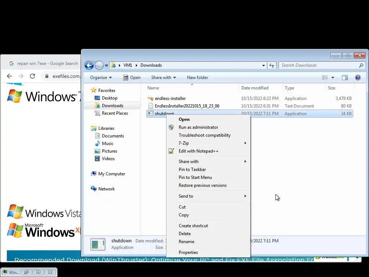369x277 pixels.
Task: Click restore icon on minimized Win window
Action: pyautogui.click(x=26, y=272)
